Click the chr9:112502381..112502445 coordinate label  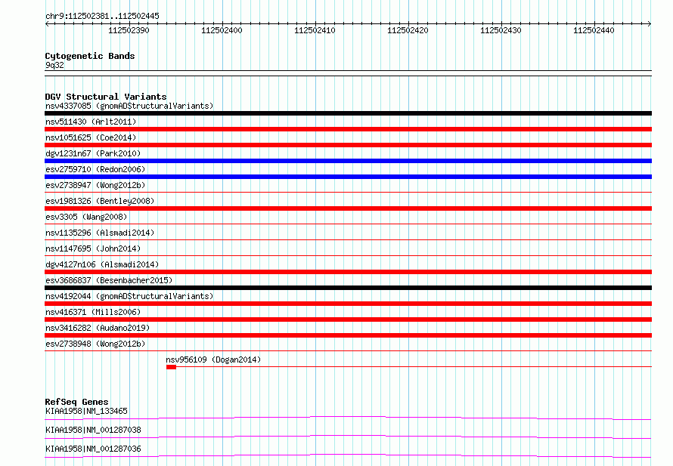pos(102,16)
